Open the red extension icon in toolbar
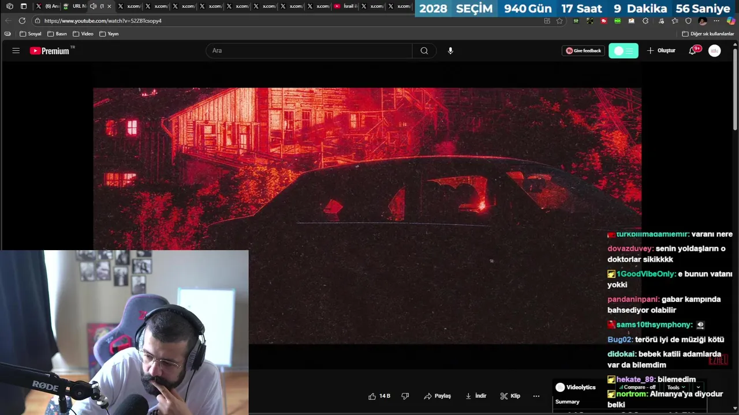The height and width of the screenshot is (415, 739). pos(604,21)
